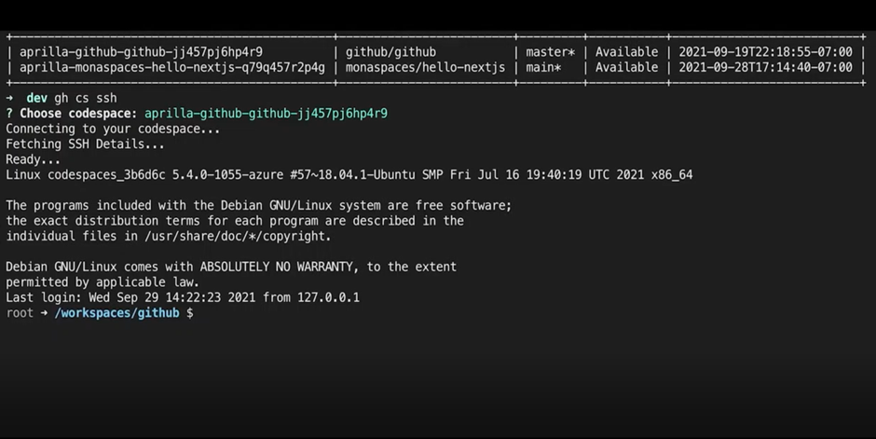Click Available status in github/github row

coord(627,52)
